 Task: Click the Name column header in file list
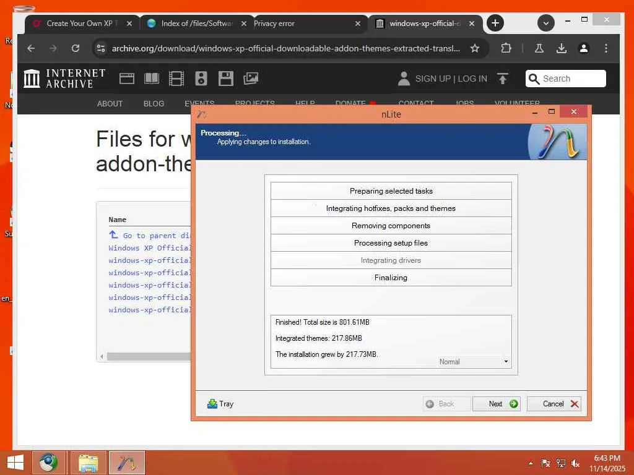click(x=117, y=220)
